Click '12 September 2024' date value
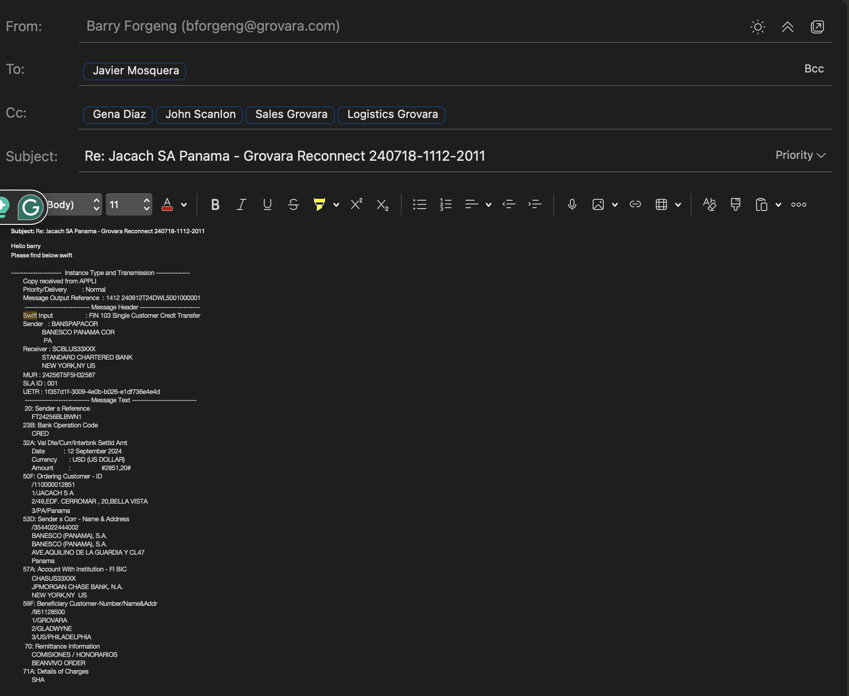This screenshot has width=849, height=696. click(94, 451)
